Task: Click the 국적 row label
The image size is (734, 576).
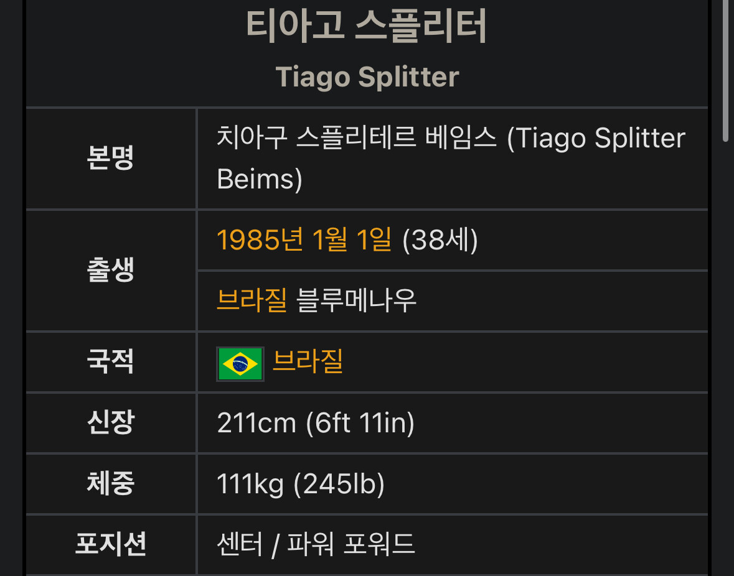Action: point(110,361)
